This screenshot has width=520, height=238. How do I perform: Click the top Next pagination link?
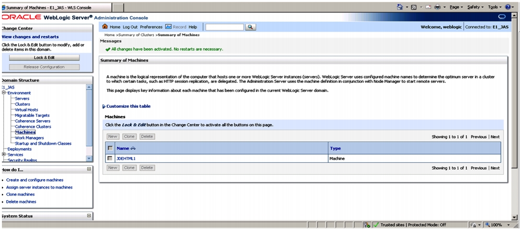click(495, 137)
